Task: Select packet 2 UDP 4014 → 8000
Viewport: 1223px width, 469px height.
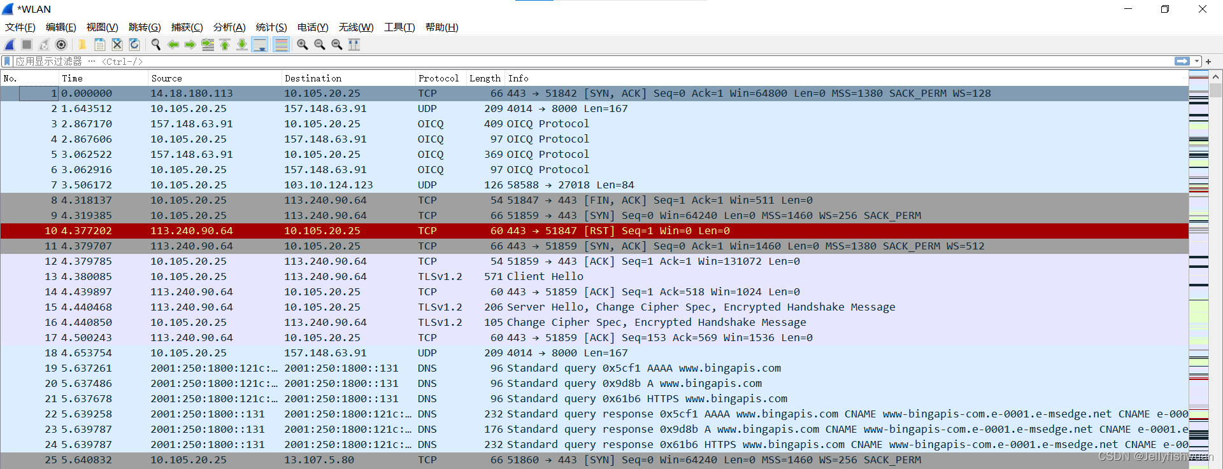Action: pos(594,109)
